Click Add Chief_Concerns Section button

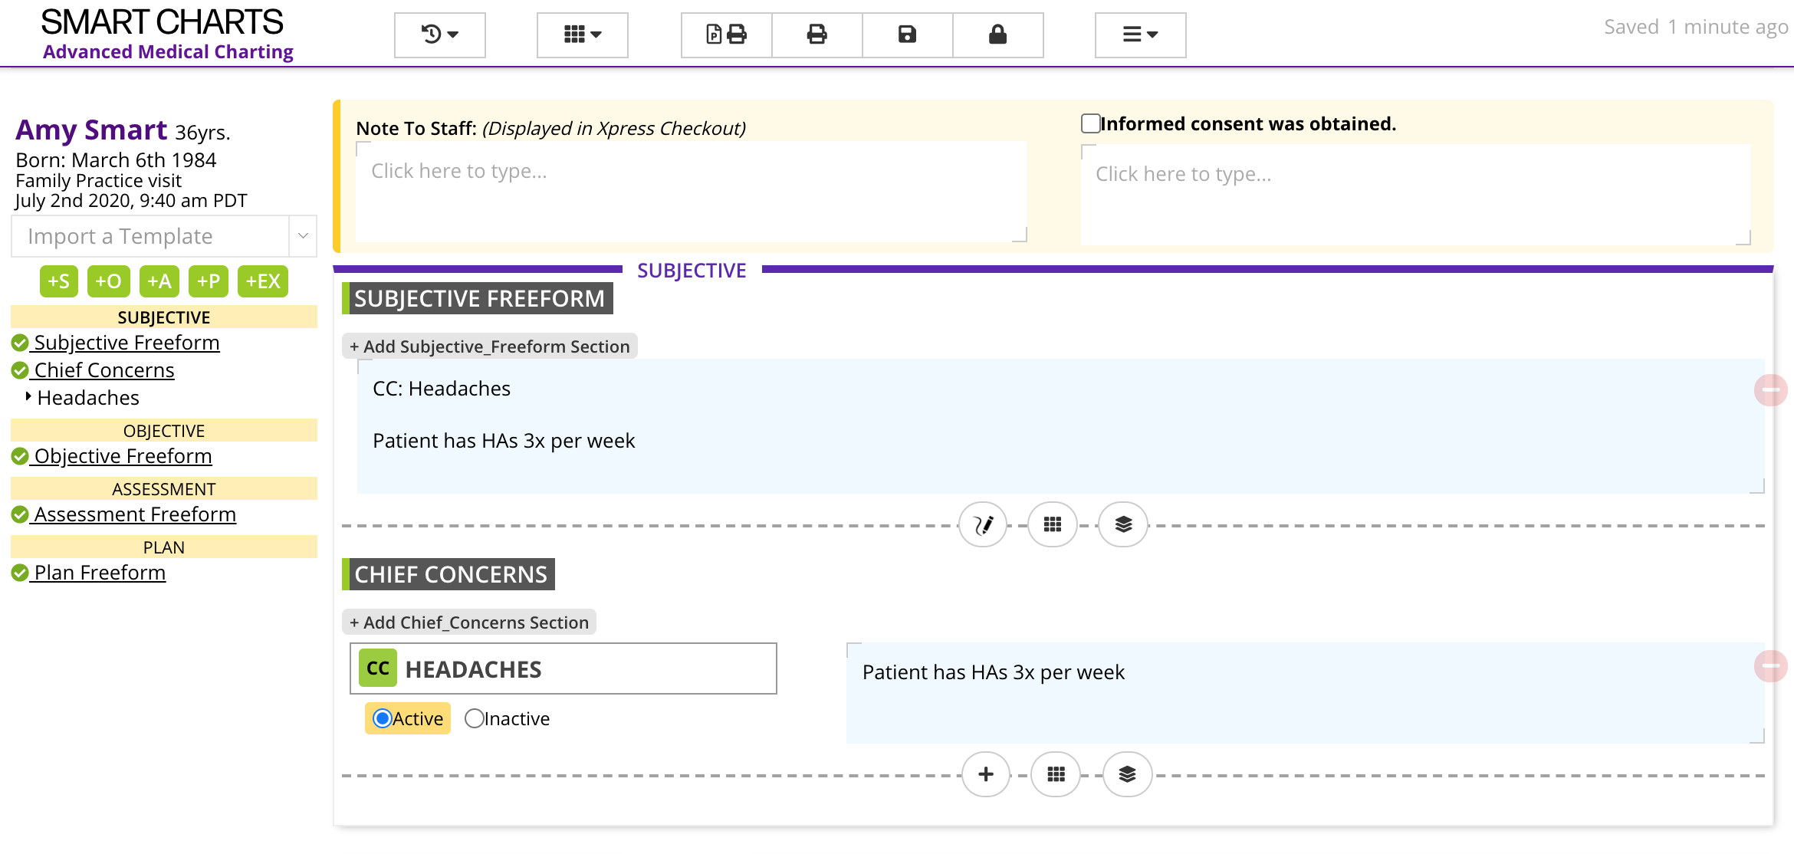click(469, 622)
